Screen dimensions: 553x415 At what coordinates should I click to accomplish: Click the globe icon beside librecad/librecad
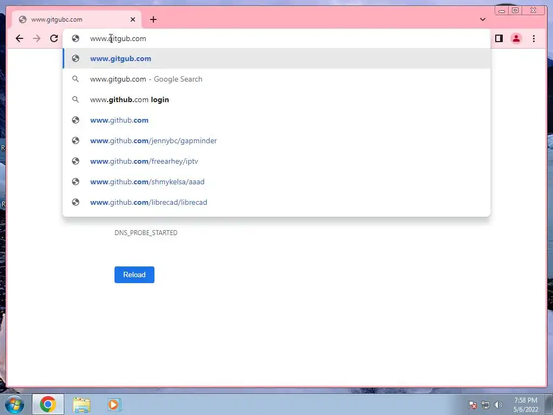point(76,202)
